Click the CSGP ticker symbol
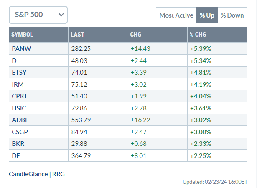This screenshot has width=257, height=188. (20, 132)
